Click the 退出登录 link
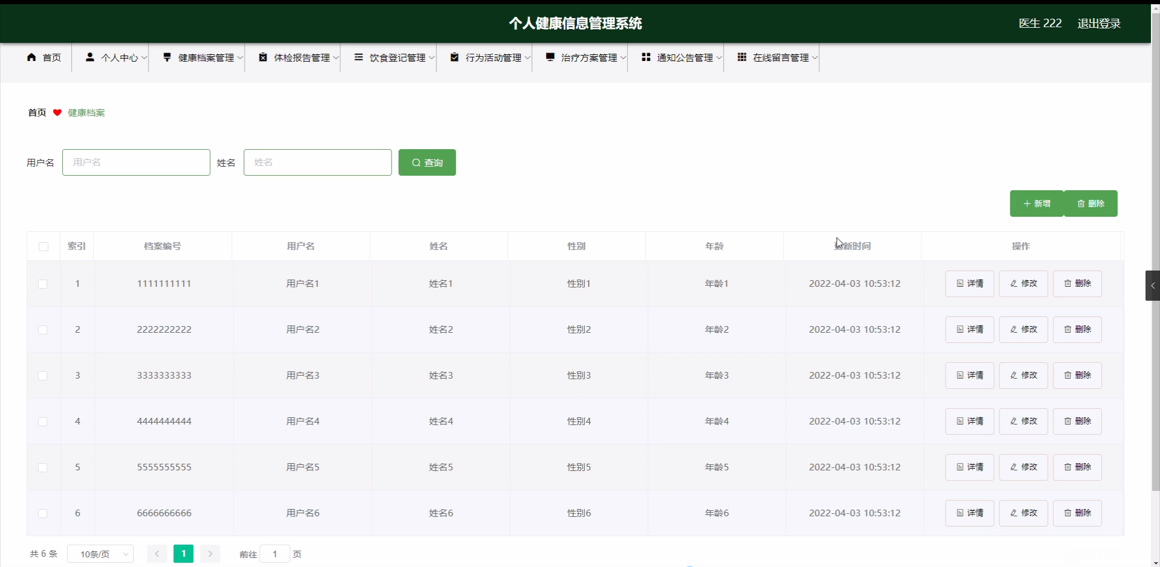The height and width of the screenshot is (567, 1160). [1099, 24]
